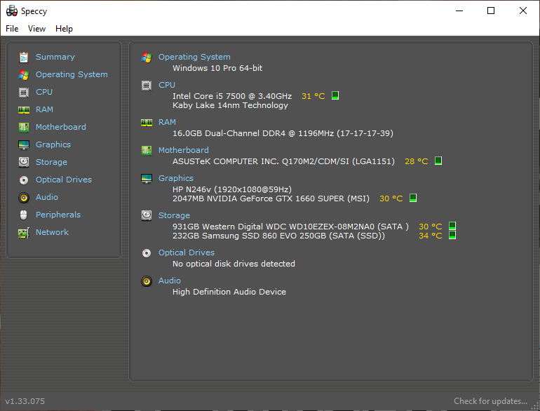
Task: Open Optical Drives in the sidebar
Action: point(64,180)
